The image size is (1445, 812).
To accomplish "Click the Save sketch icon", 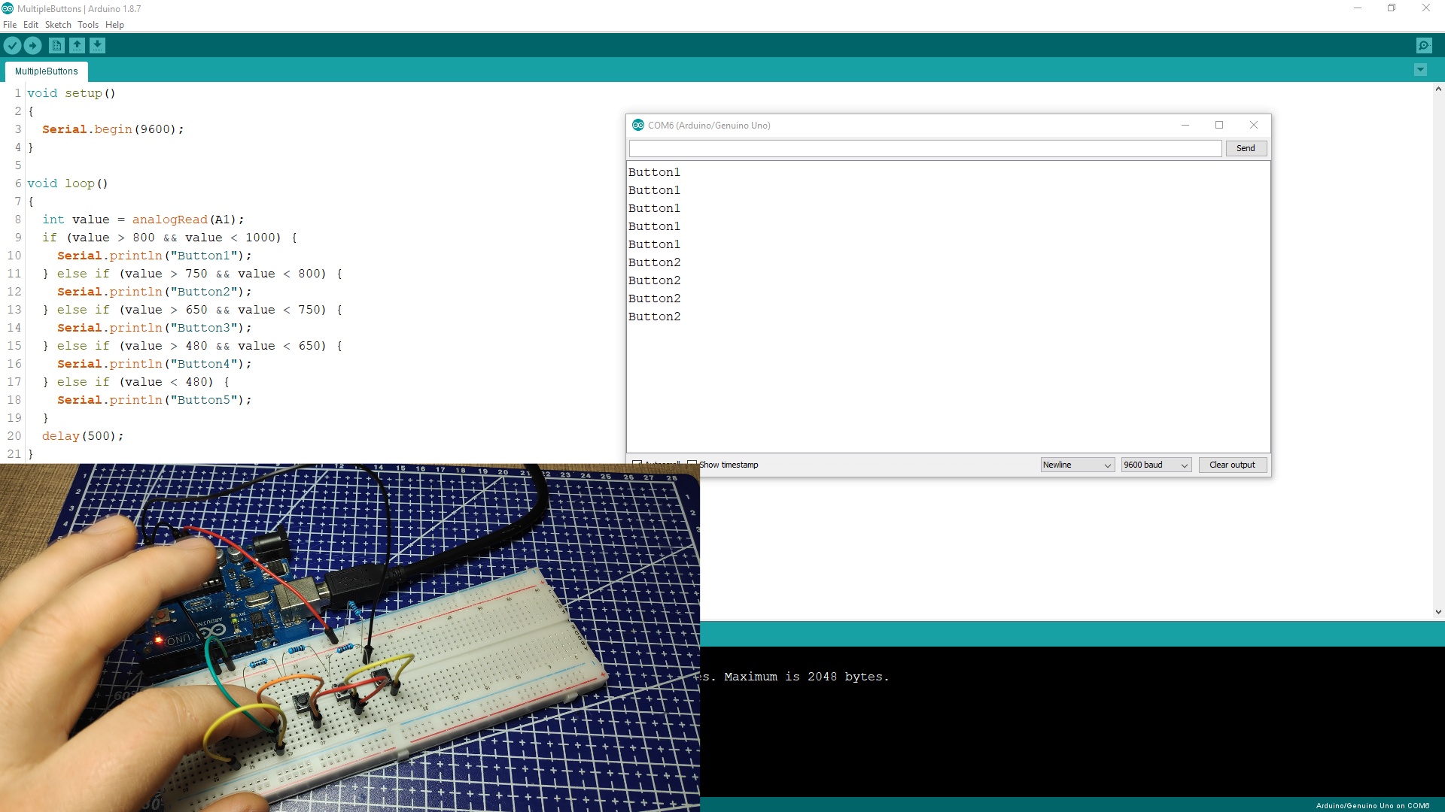I will point(97,44).
